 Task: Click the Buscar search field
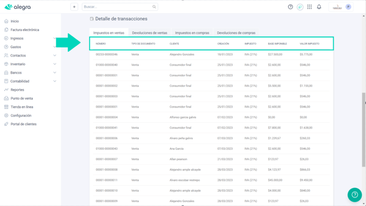120,7
